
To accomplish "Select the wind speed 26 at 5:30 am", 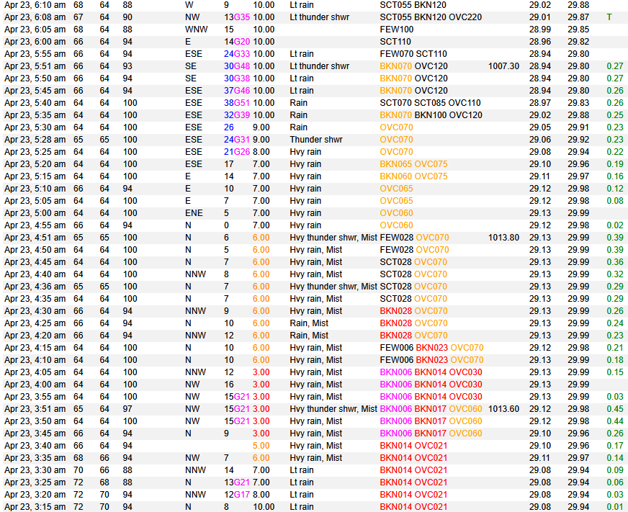I will (x=229, y=127).
